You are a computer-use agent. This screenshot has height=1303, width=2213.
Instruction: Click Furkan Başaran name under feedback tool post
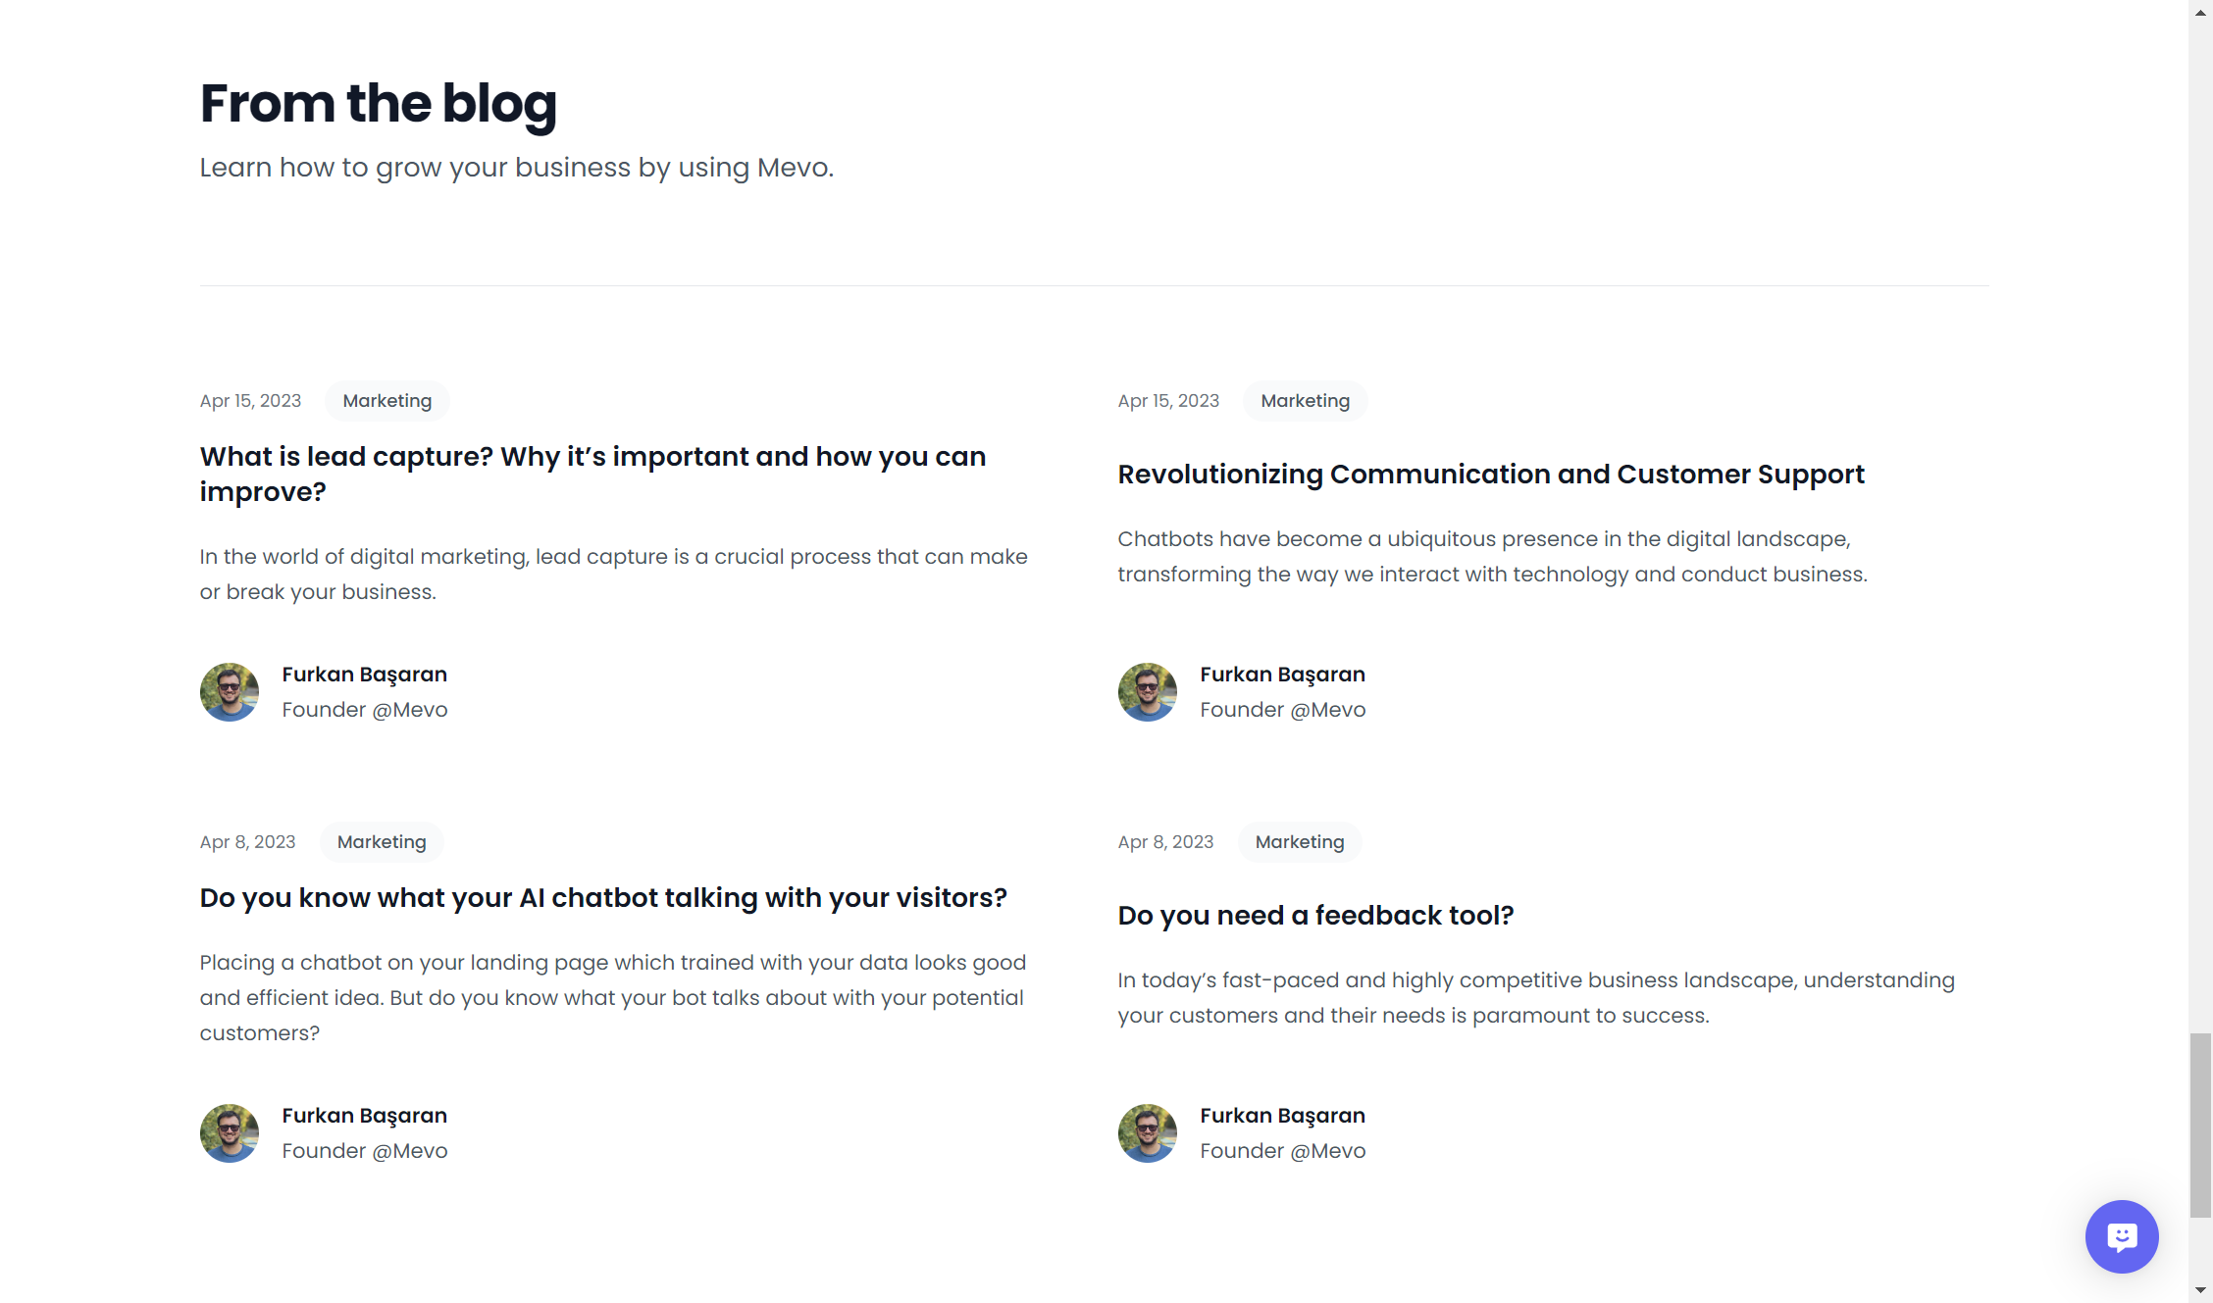(x=1283, y=1116)
